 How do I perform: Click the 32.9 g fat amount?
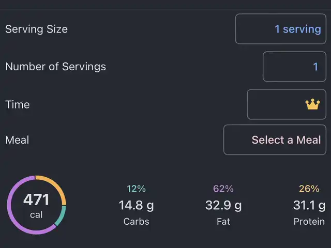coord(223,206)
